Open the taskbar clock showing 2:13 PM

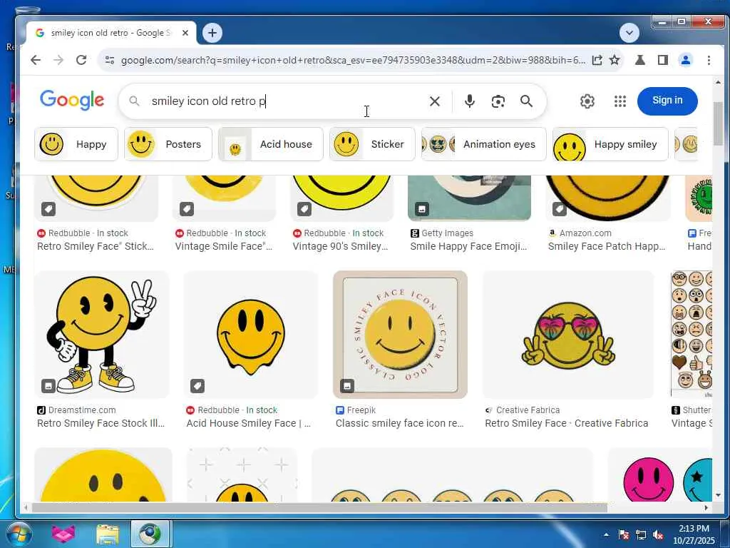(694, 534)
